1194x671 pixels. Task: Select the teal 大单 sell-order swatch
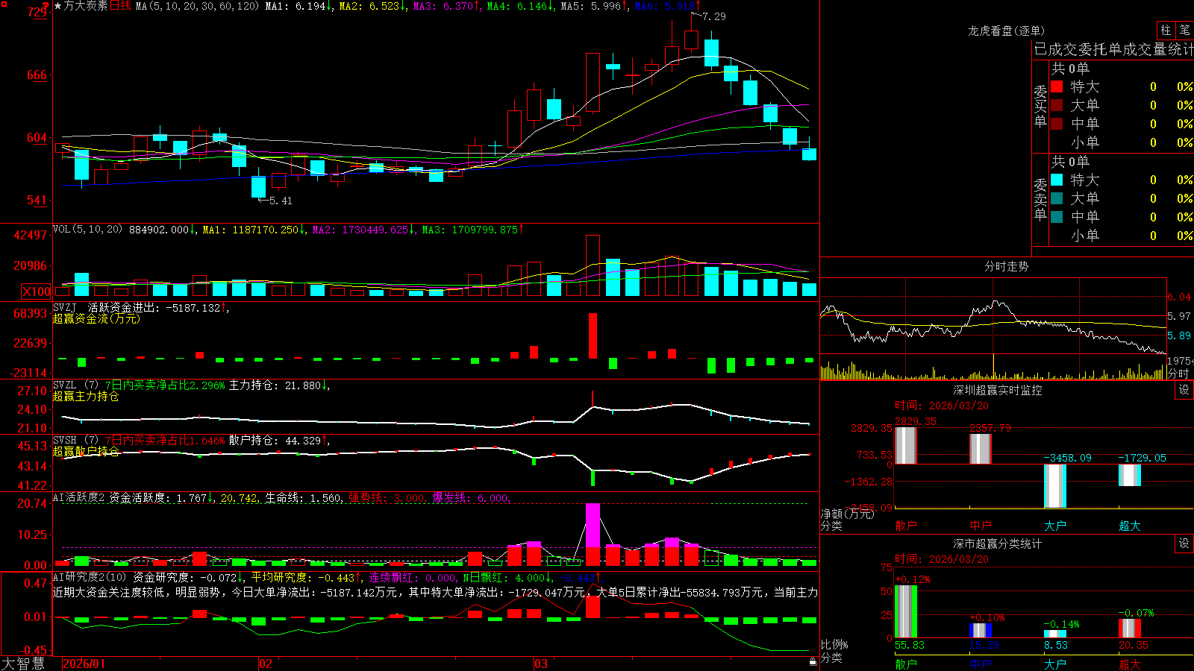pos(1057,198)
